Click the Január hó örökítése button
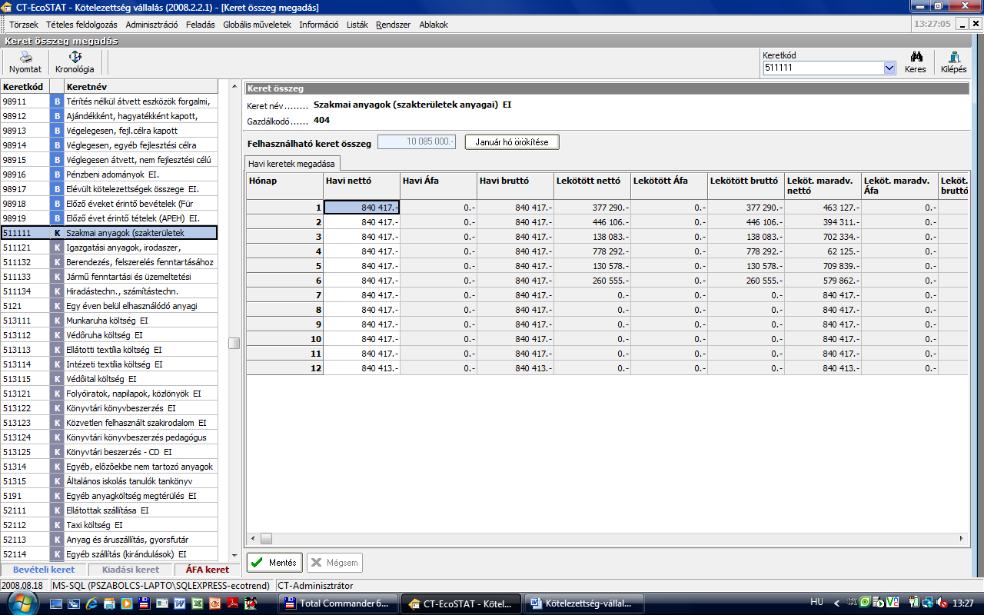The height and width of the screenshot is (615, 984). pos(512,142)
